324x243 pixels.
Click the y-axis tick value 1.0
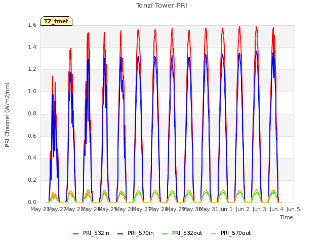pos(32,92)
